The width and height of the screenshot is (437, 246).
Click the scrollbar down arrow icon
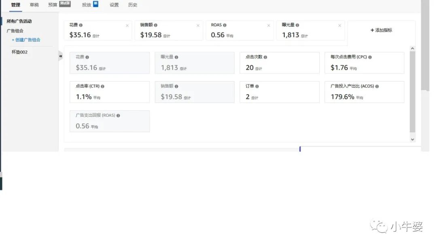pyautogui.click(x=412, y=139)
